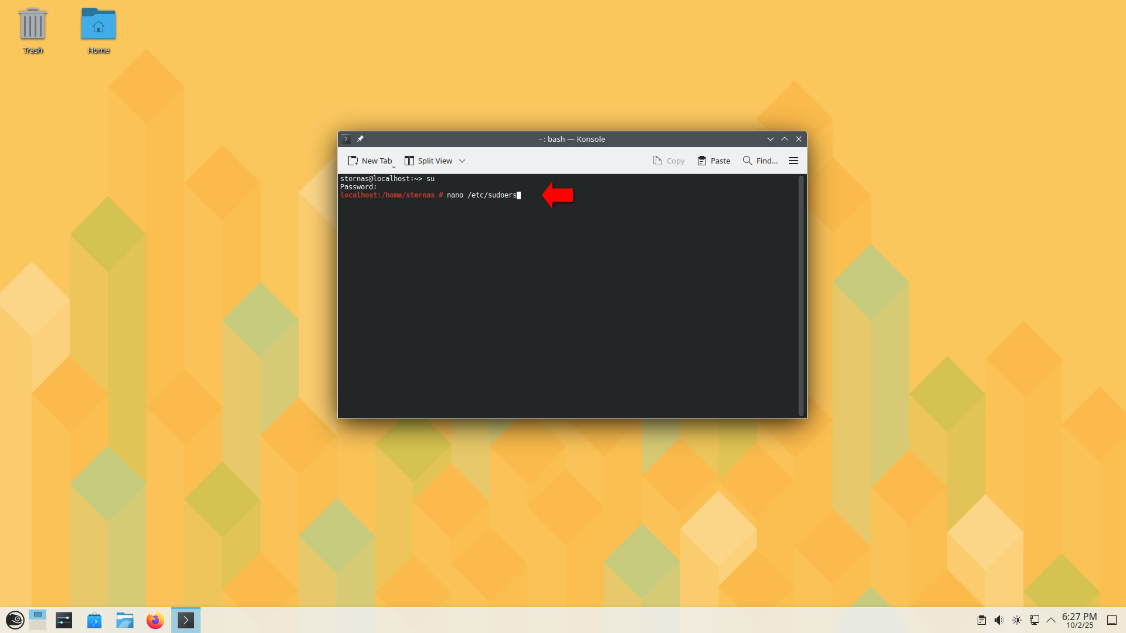
Task: Click the Copy toolbar button
Action: [669, 161]
